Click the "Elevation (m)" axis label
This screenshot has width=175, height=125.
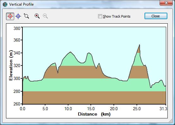(11, 65)
